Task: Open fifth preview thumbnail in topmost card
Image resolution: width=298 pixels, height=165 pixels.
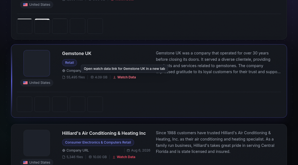Action: pyautogui.click(x=95, y=26)
